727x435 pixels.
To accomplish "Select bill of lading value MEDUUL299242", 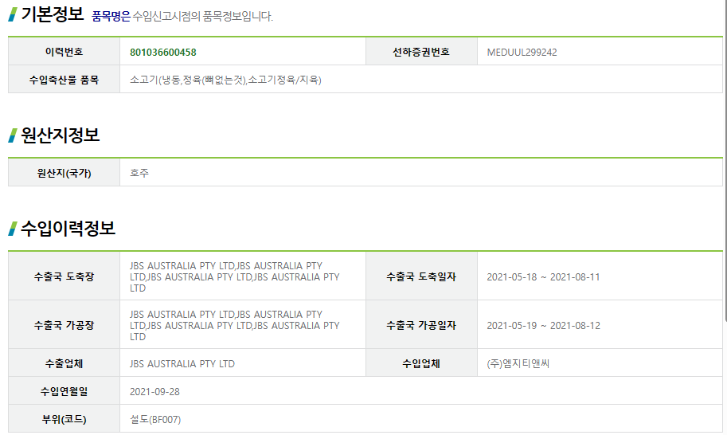I will [x=522, y=53].
